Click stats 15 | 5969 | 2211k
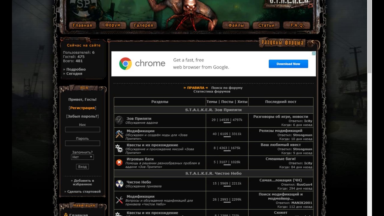This screenshot has height=216, width=384. [x=227, y=183]
